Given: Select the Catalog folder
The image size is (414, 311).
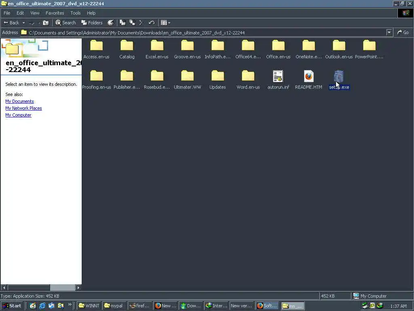Looking at the screenshot, I should coord(127,49).
